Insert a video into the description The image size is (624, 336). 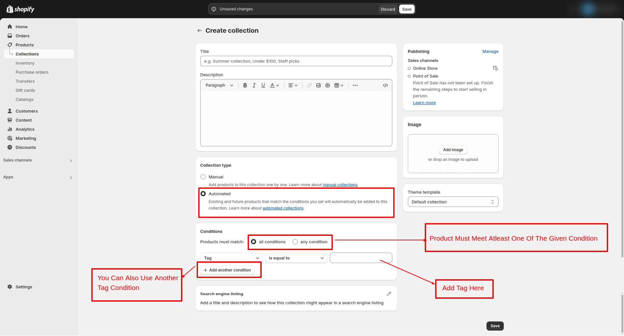pos(328,85)
